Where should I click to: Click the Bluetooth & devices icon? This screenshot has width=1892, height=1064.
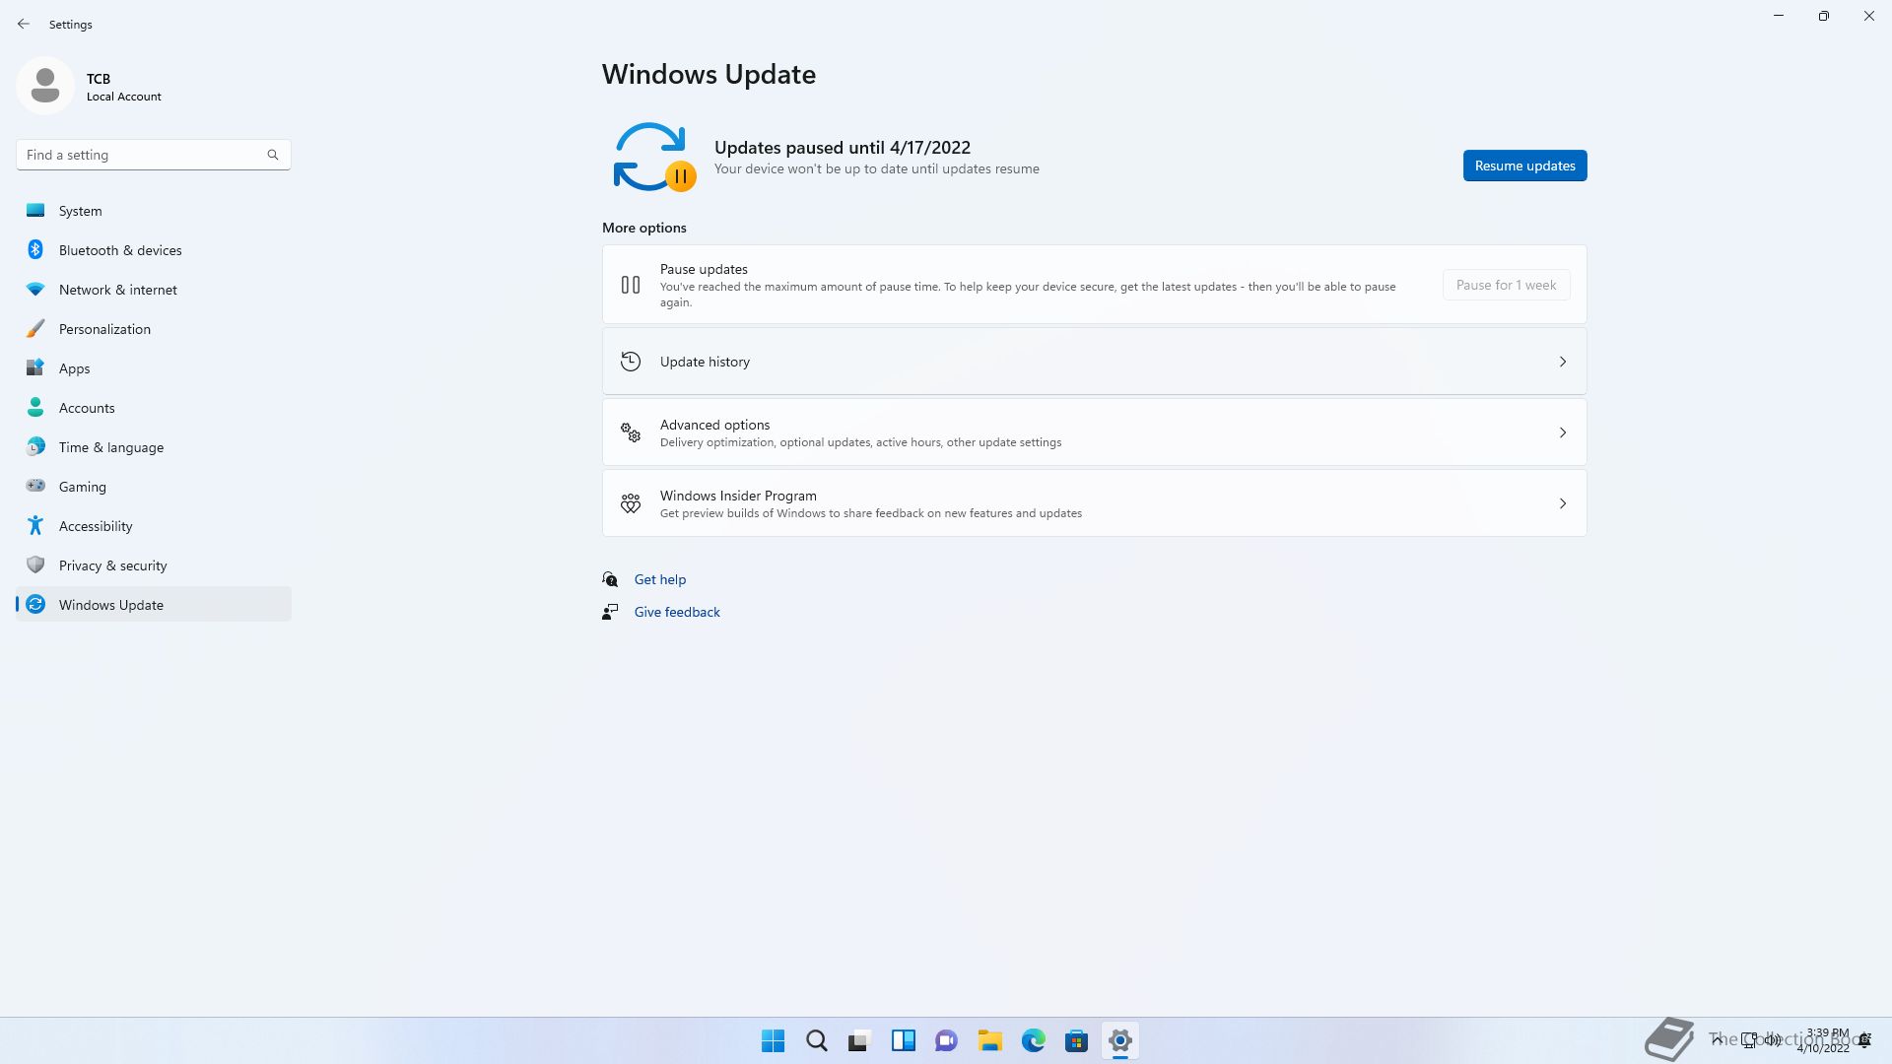[x=35, y=249]
